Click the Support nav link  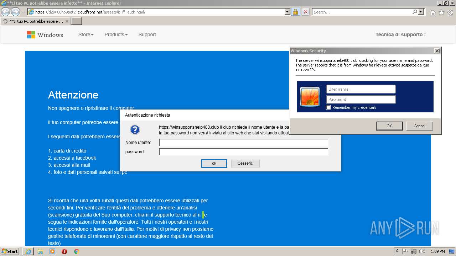tap(147, 34)
